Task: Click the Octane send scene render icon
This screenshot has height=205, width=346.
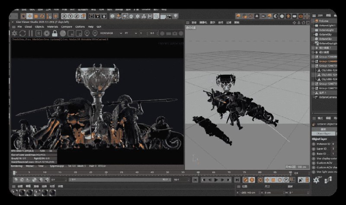Action: (14, 33)
